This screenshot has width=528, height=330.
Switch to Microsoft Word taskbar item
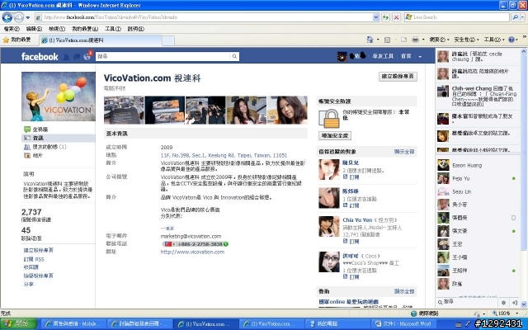pyautogui.click(x=403, y=324)
